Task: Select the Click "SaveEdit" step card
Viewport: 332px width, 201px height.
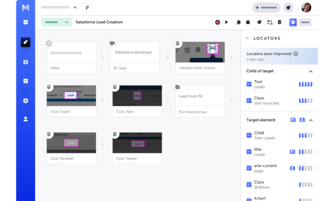Action: pyautogui.click(x=72, y=148)
